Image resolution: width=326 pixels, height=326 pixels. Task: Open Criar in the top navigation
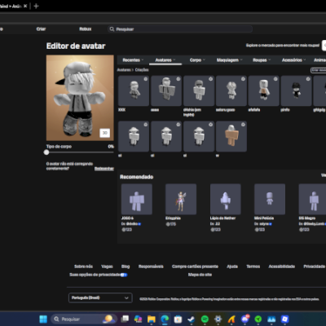41,29
